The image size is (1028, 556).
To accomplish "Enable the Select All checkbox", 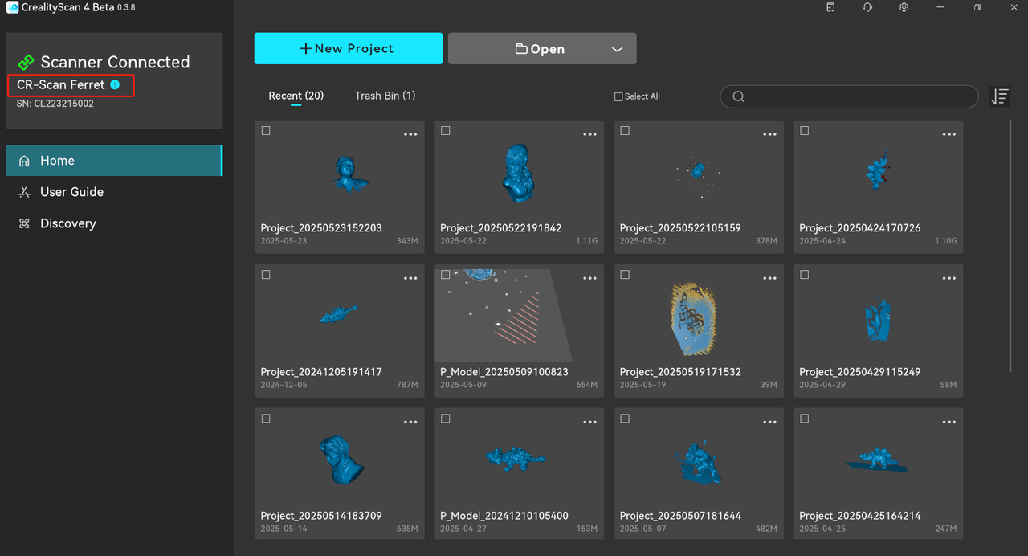I will 618,96.
